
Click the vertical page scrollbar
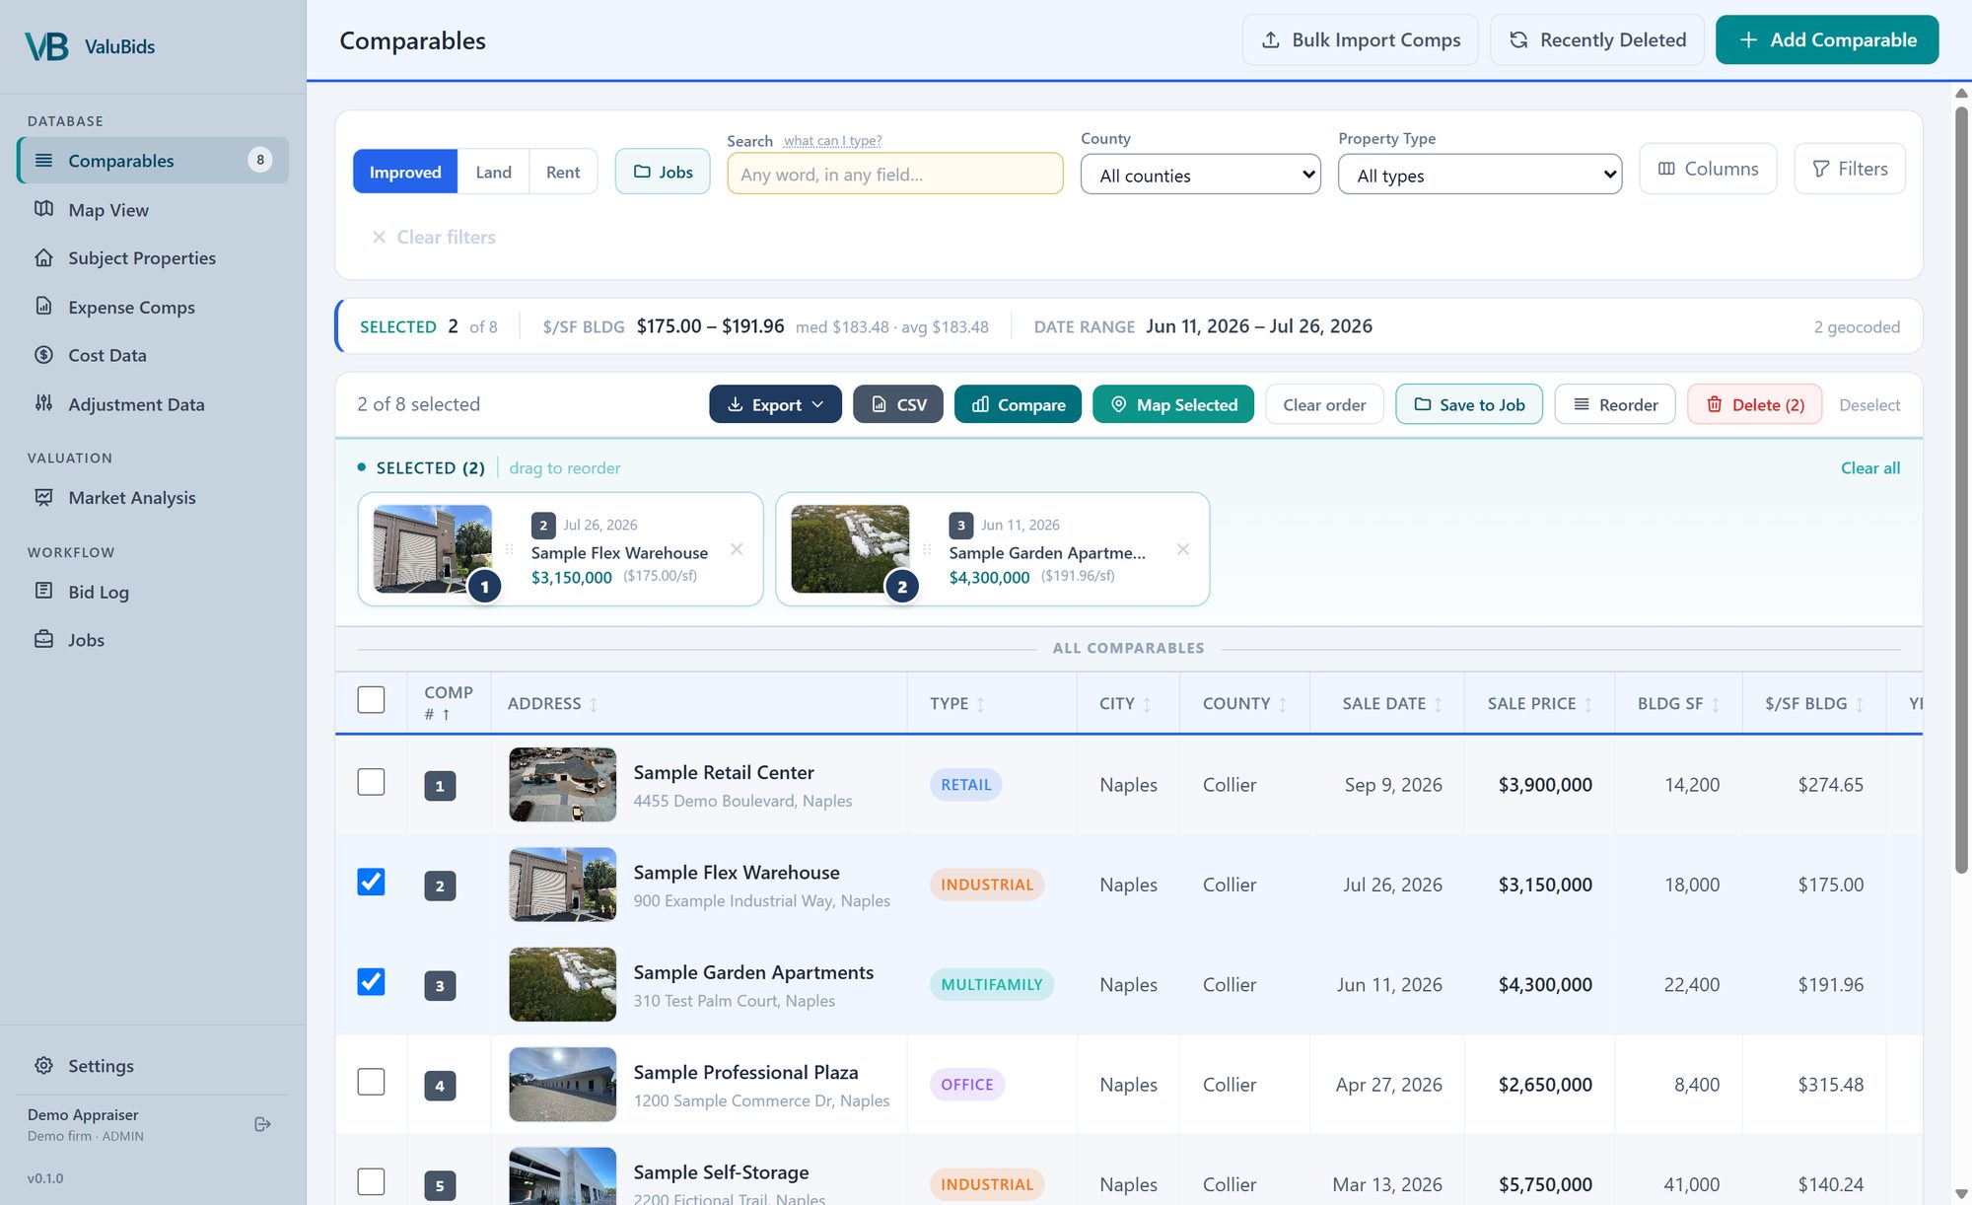pyautogui.click(x=1961, y=488)
